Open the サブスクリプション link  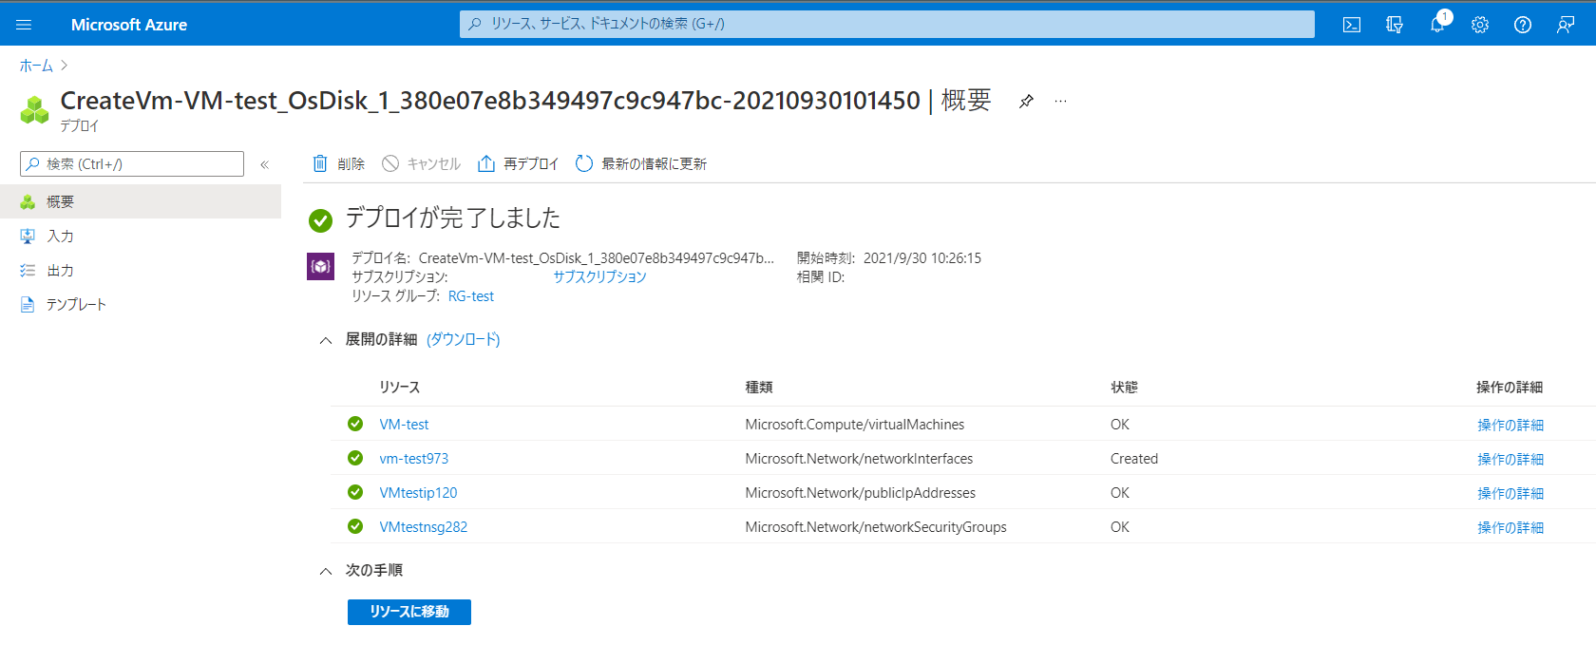(599, 276)
